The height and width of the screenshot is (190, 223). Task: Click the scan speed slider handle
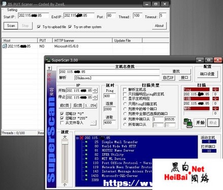(x=65, y=142)
